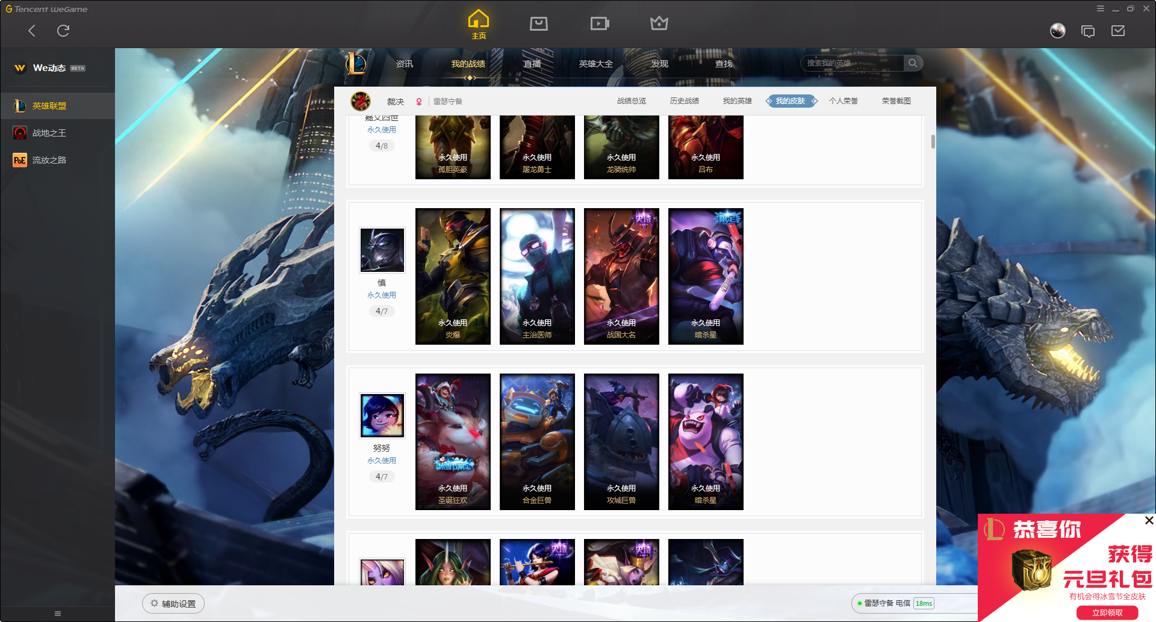The width and height of the screenshot is (1156, 622).
Task: Select 英雄联盟 in the sidebar
Action: pyautogui.click(x=57, y=106)
